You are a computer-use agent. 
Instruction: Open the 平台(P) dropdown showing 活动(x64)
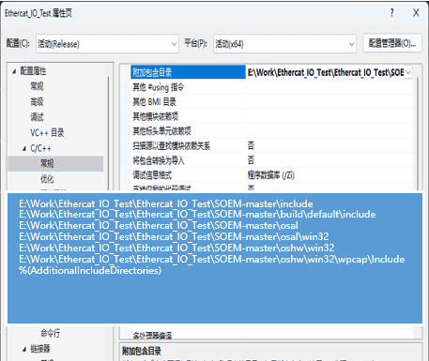click(x=284, y=44)
